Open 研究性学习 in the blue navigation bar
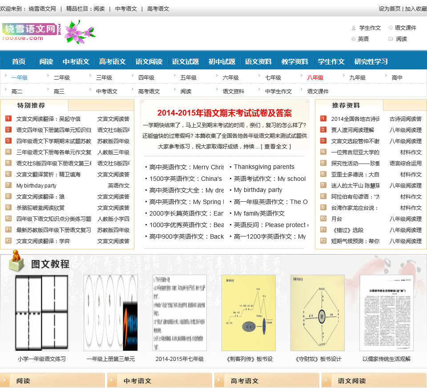 (371, 62)
